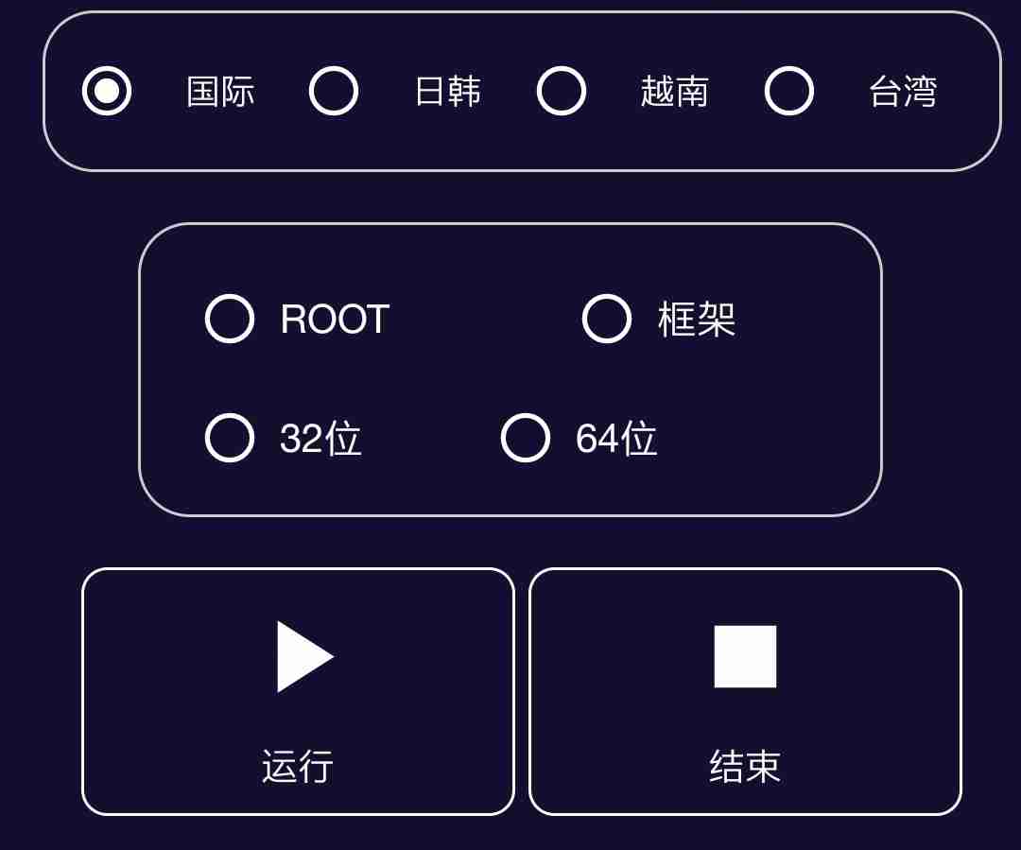Click the 国际 text label
This screenshot has width=1021, height=850.
220,91
